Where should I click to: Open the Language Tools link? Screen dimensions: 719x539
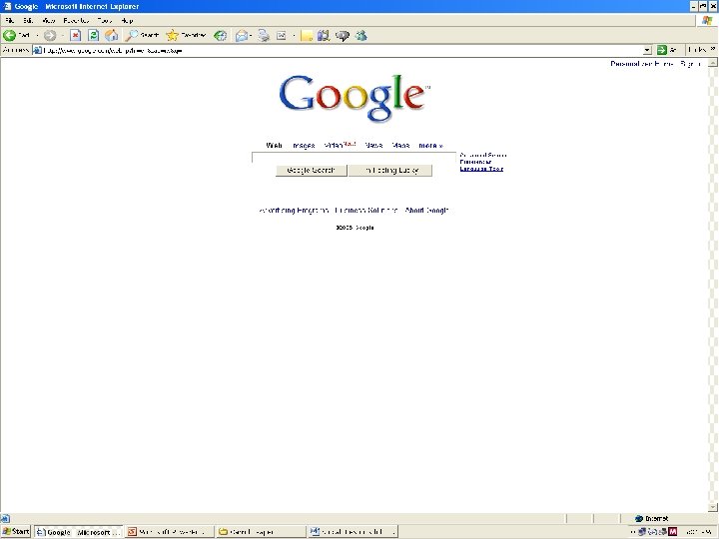[481, 169]
